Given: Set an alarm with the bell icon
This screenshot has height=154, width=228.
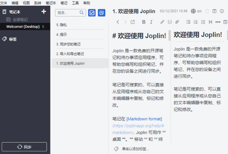Looking at the screenshot, I should coord(207,11).
